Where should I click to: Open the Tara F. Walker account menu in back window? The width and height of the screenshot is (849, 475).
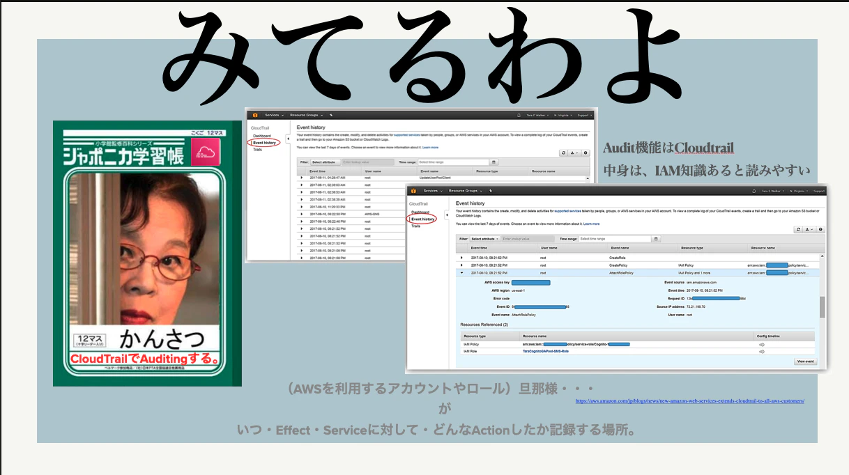538,115
